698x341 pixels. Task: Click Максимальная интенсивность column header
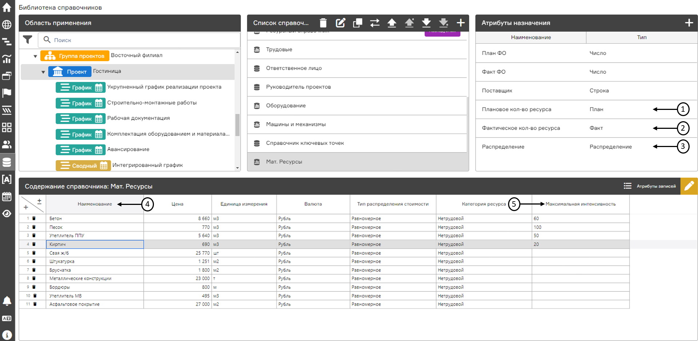click(580, 204)
